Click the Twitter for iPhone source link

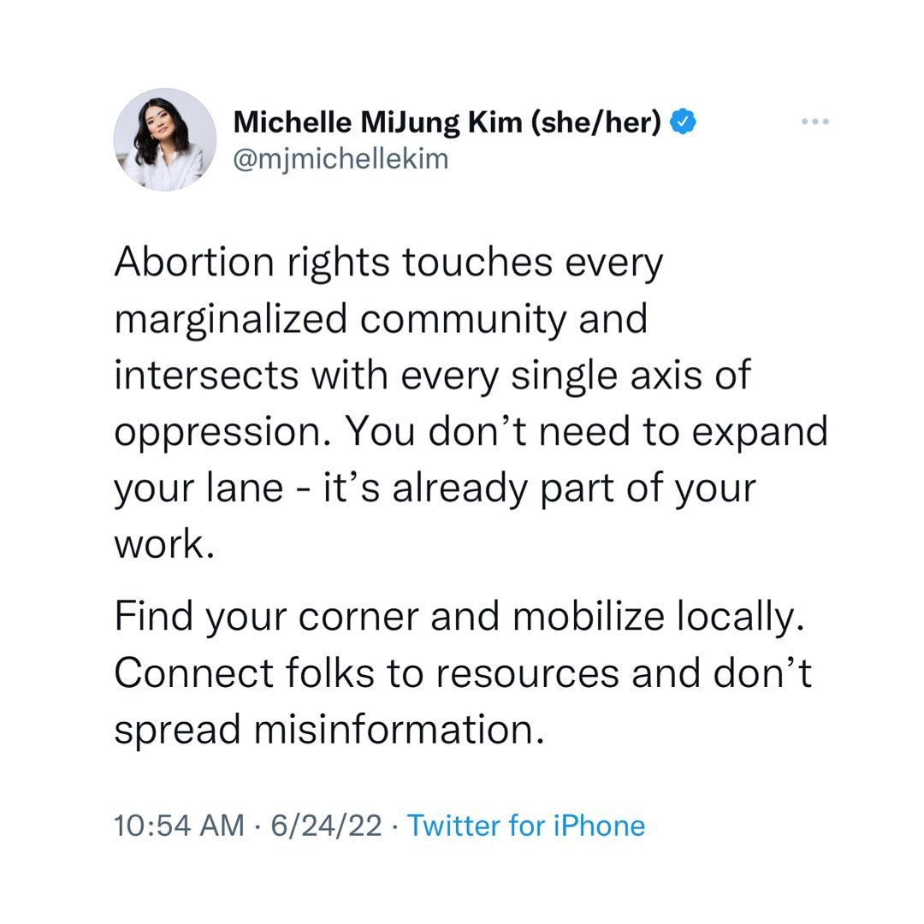(525, 826)
